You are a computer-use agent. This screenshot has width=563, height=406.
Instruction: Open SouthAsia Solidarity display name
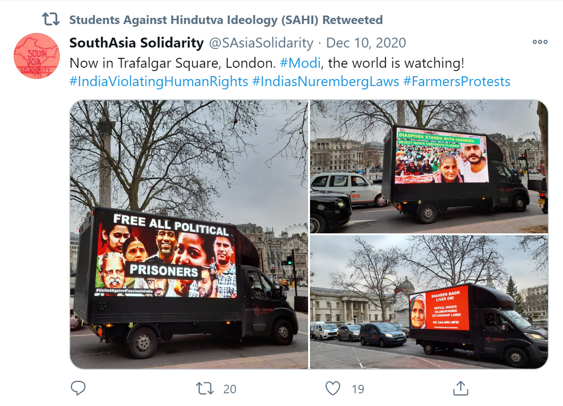(x=137, y=43)
